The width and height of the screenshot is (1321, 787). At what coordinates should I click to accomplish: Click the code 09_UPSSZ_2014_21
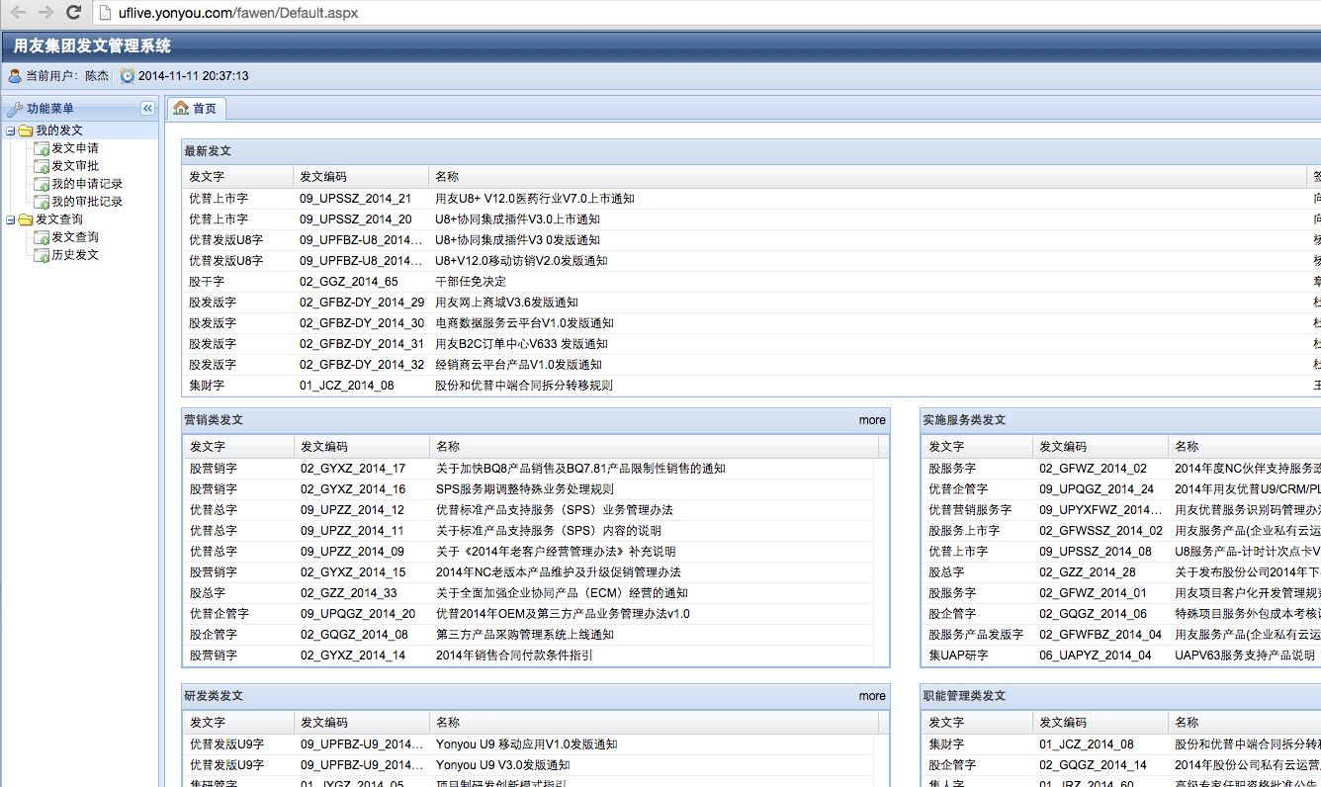tap(356, 199)
